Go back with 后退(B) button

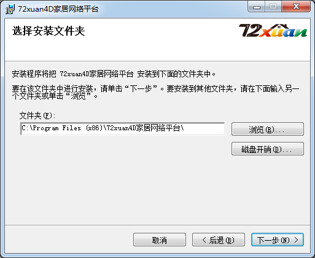coord(219,240)
